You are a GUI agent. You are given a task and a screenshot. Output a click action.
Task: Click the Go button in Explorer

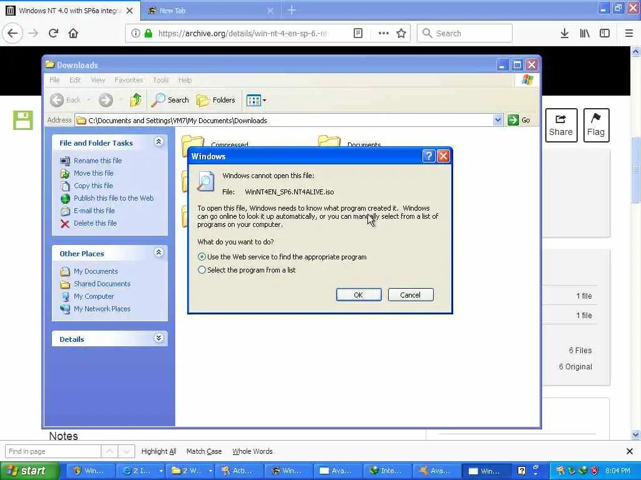[x=519, y=120]
